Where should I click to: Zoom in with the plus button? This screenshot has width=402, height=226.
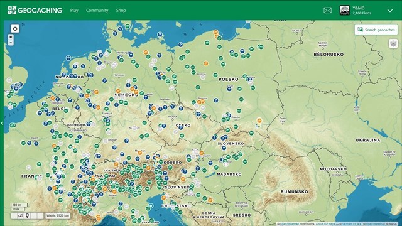11,37
